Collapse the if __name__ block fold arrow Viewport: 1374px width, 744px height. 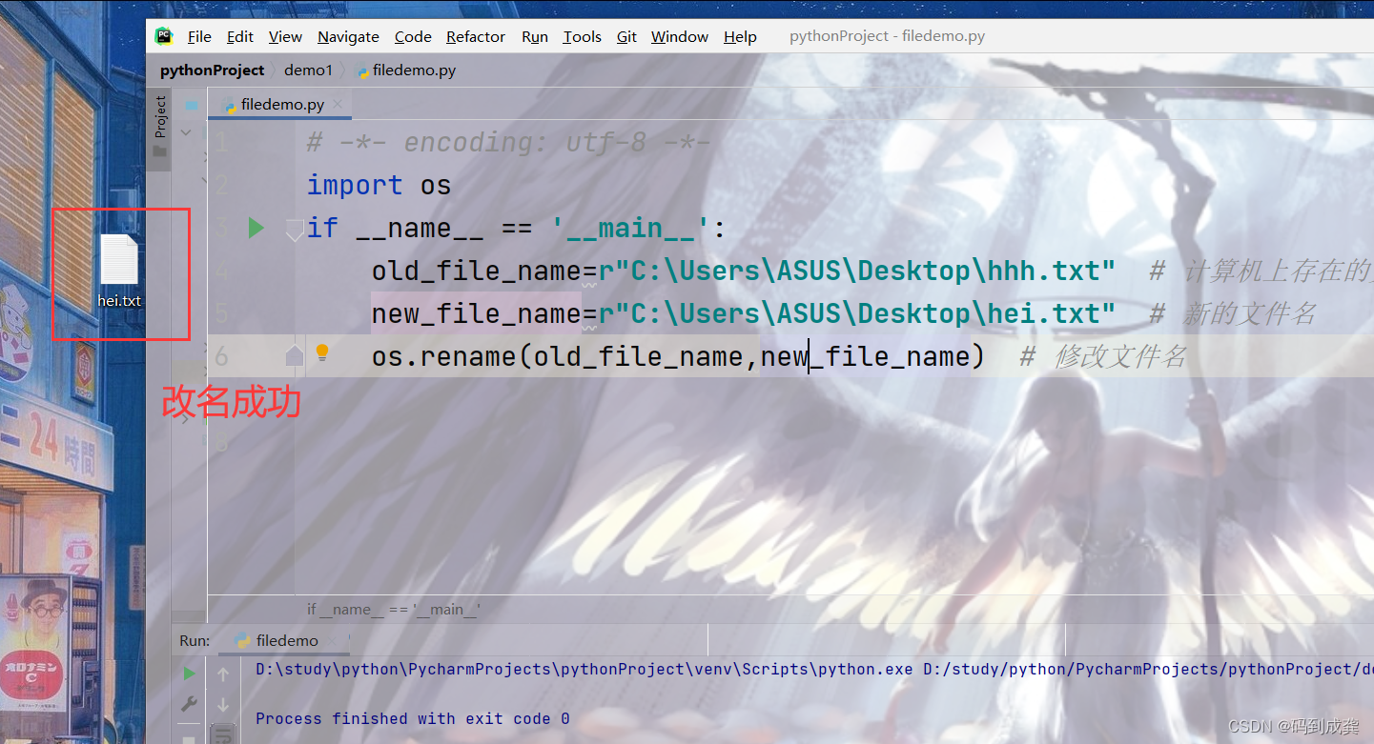tap(294, 230)
